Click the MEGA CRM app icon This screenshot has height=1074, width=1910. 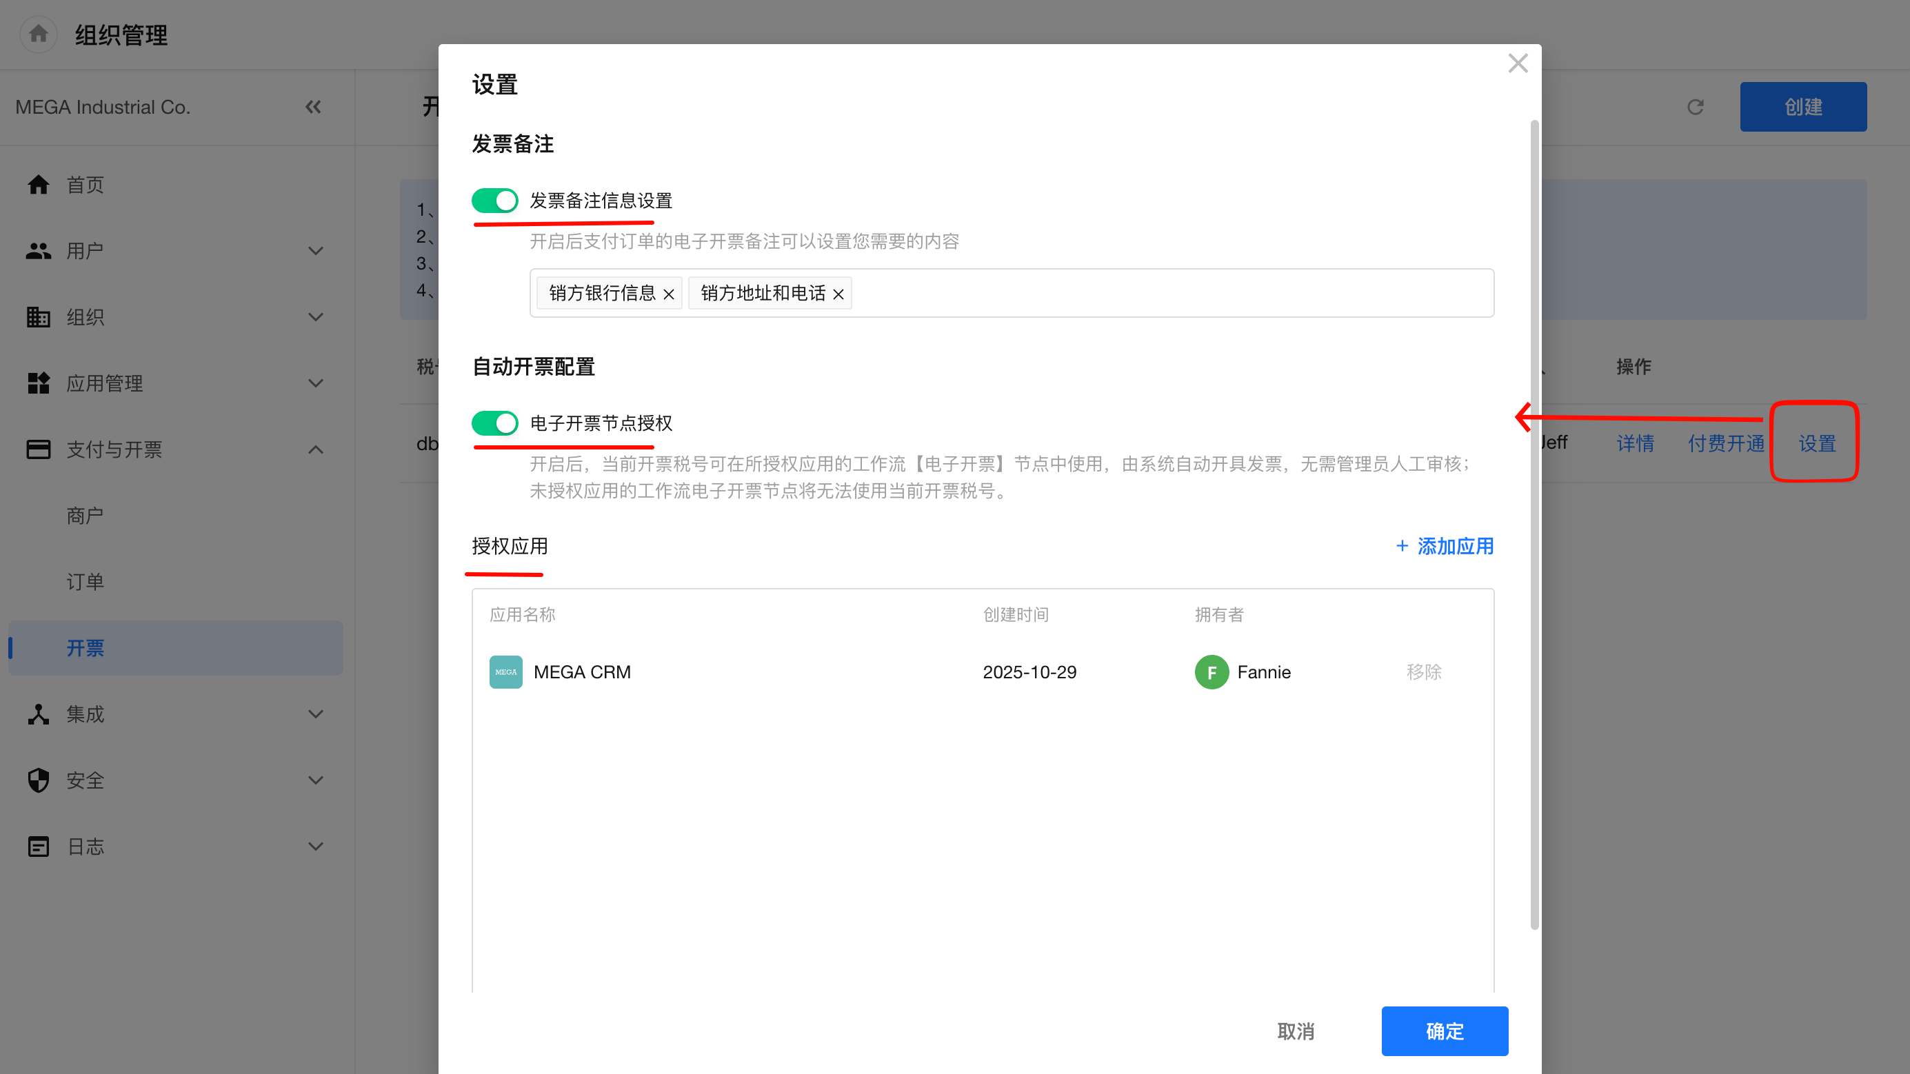coord(505,671)
